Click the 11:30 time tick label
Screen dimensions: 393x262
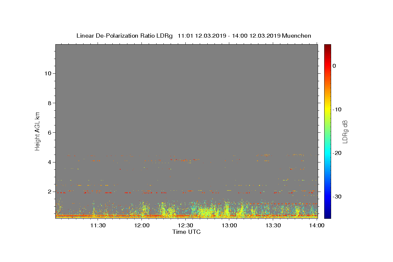point(98,225)
